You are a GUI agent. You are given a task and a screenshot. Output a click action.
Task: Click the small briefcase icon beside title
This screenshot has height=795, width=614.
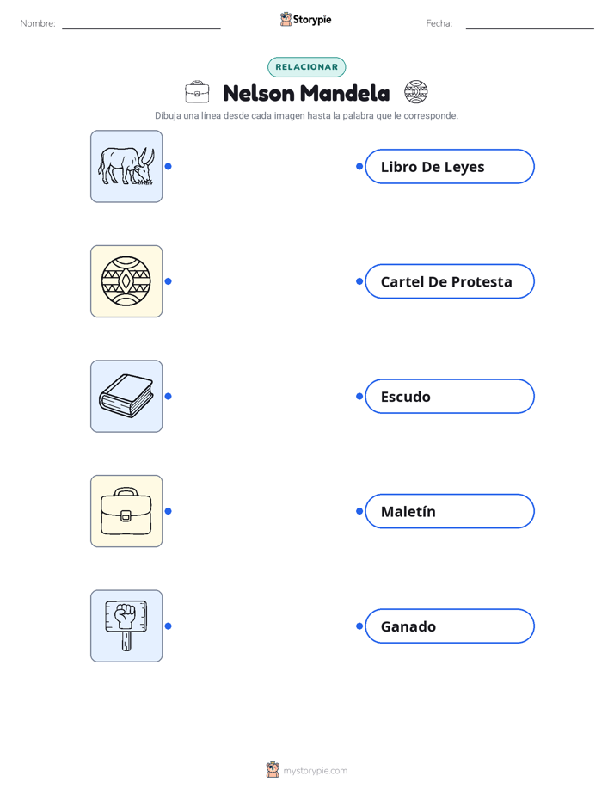(x=197, y=92)
